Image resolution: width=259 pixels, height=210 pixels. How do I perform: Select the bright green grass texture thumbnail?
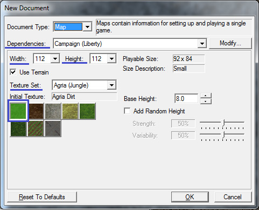[x=18, y=111]
